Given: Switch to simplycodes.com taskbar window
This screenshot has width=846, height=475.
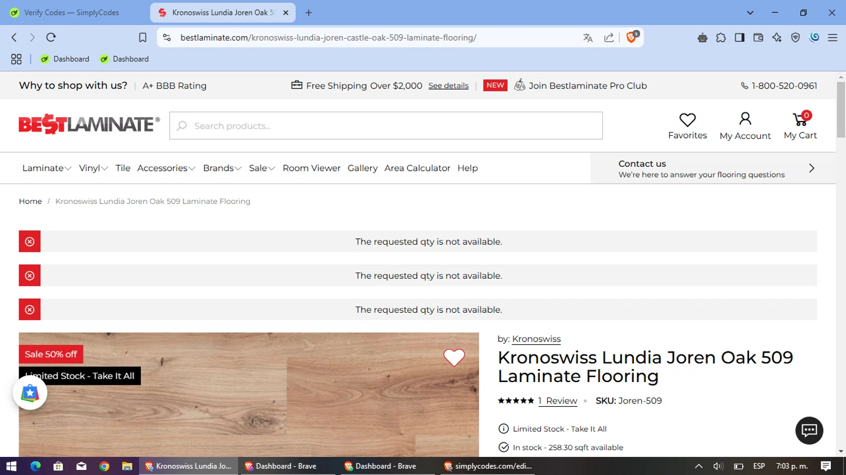Looking at the screenshot, I should pyautogui.click(x=489, y=466).
